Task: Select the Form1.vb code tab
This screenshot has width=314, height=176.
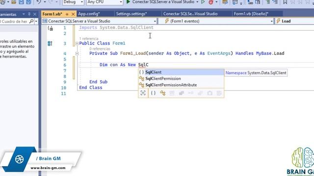Action: (x=52, y=14)
